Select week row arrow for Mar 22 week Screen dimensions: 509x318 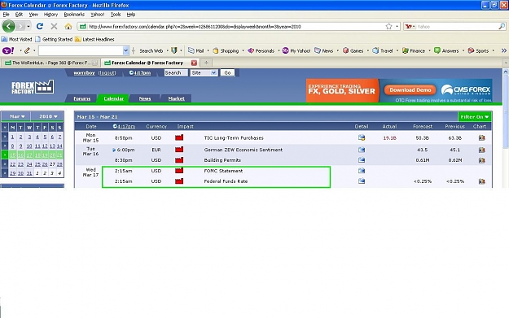[x=5, y=164]
